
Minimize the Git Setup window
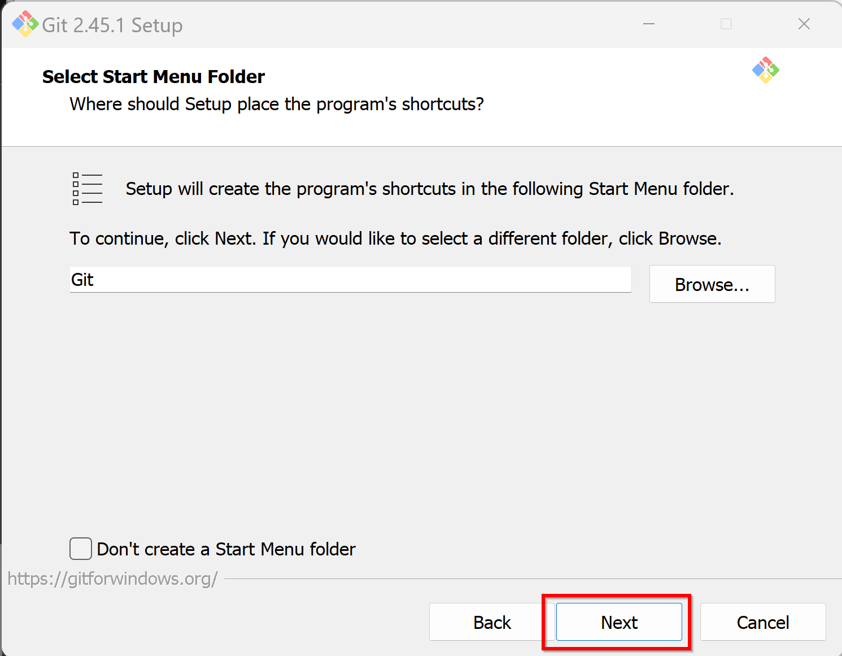pos(649,24)
